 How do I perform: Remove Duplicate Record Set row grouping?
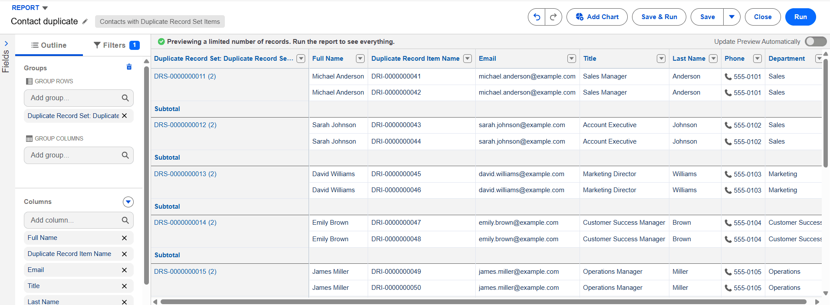click(x=125, y=116)
